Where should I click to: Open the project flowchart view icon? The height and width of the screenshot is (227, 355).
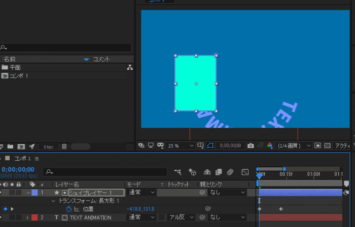[130, 67]
